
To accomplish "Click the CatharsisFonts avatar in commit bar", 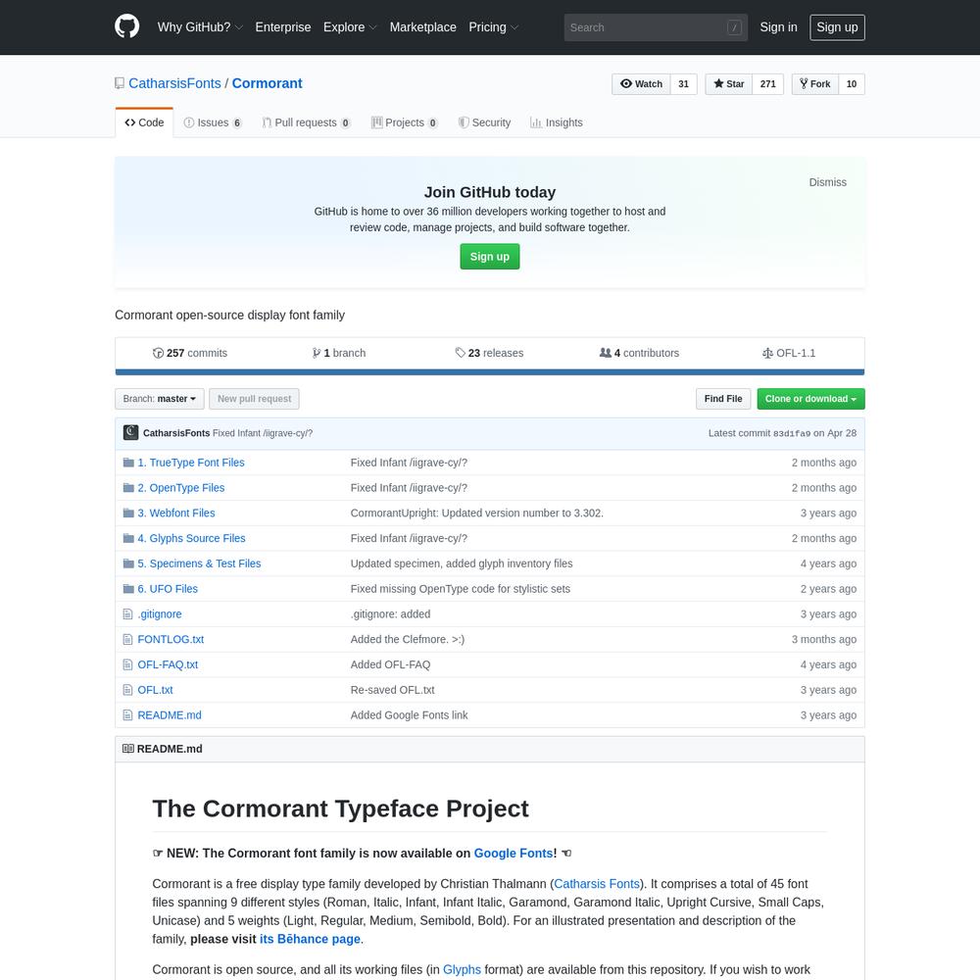I will pyautogui.click(x=130, y=432).
